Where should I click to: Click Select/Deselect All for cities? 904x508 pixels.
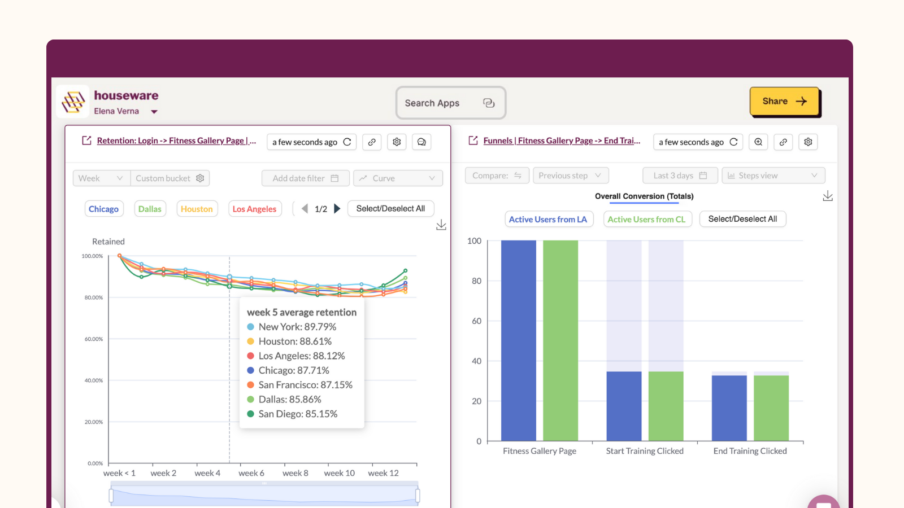coord(390,208)
